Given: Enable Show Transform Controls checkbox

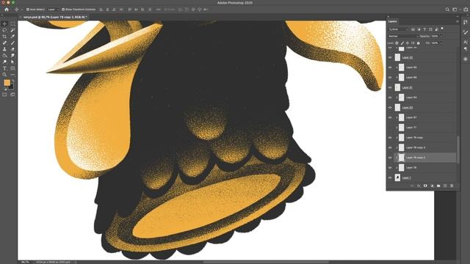Looking at the screenshot, I should pyautogui.click(x=63, y=10).
